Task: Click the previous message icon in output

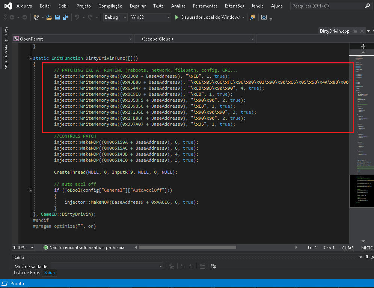Action: click(183, 266)
